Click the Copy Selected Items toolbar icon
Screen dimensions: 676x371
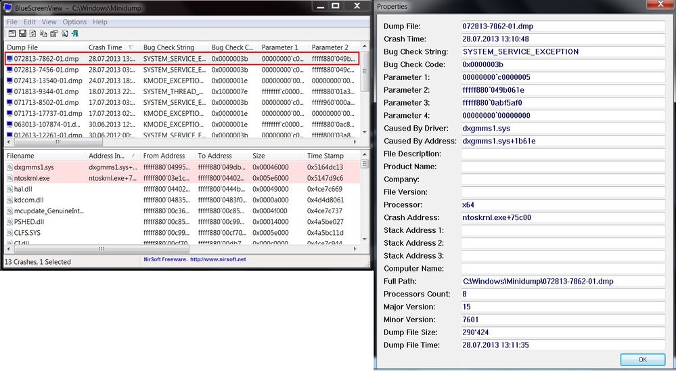43,33
